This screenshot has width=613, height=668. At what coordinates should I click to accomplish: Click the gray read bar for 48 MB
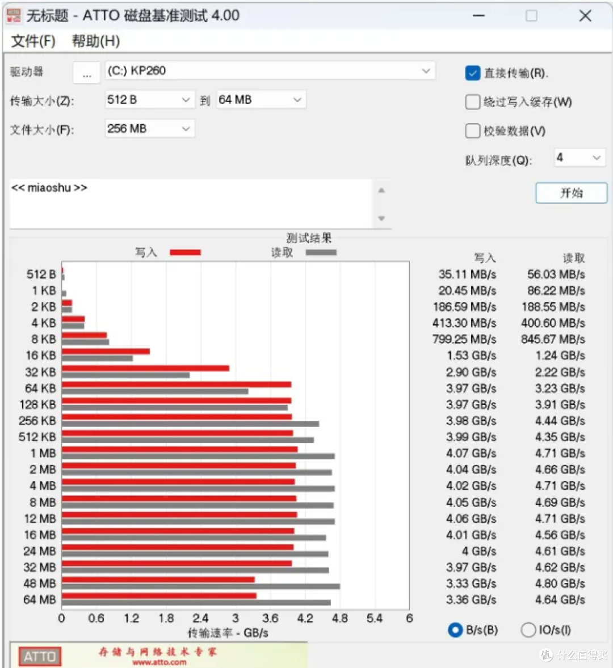201,587
